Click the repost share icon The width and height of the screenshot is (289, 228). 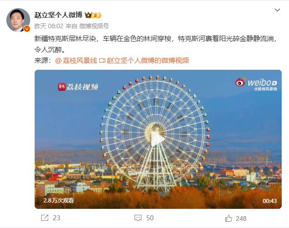pyautogui.click(x=45, y=218)
